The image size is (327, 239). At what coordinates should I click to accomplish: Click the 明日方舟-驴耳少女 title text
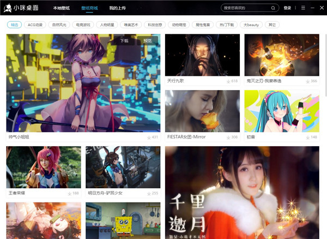click(x=105, y=193)
